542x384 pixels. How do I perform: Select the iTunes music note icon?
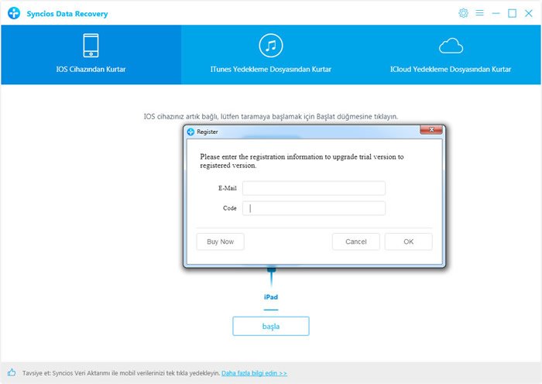coord(271,45)
